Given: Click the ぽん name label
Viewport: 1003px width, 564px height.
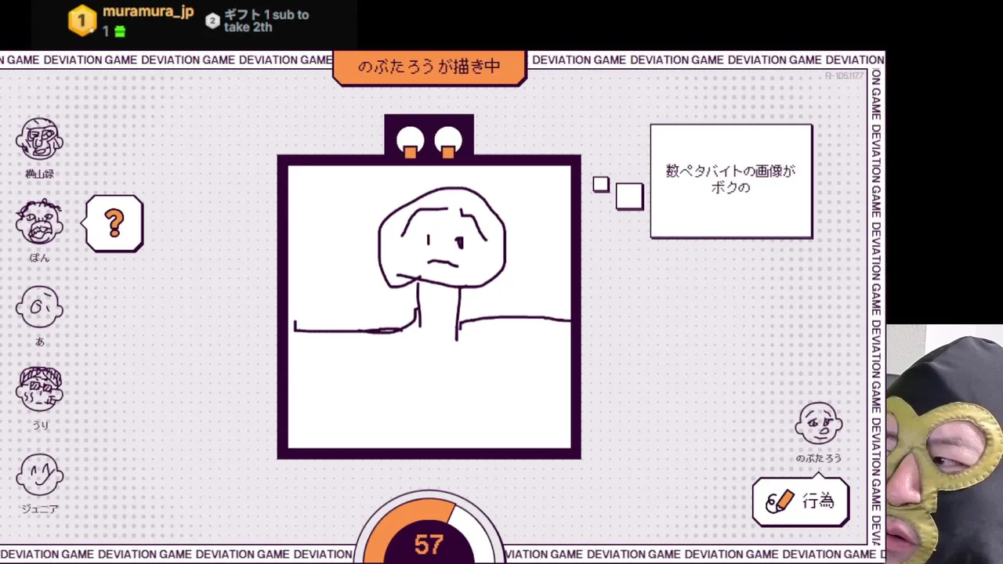Looking at the screenshot, I should pos(40,258).
